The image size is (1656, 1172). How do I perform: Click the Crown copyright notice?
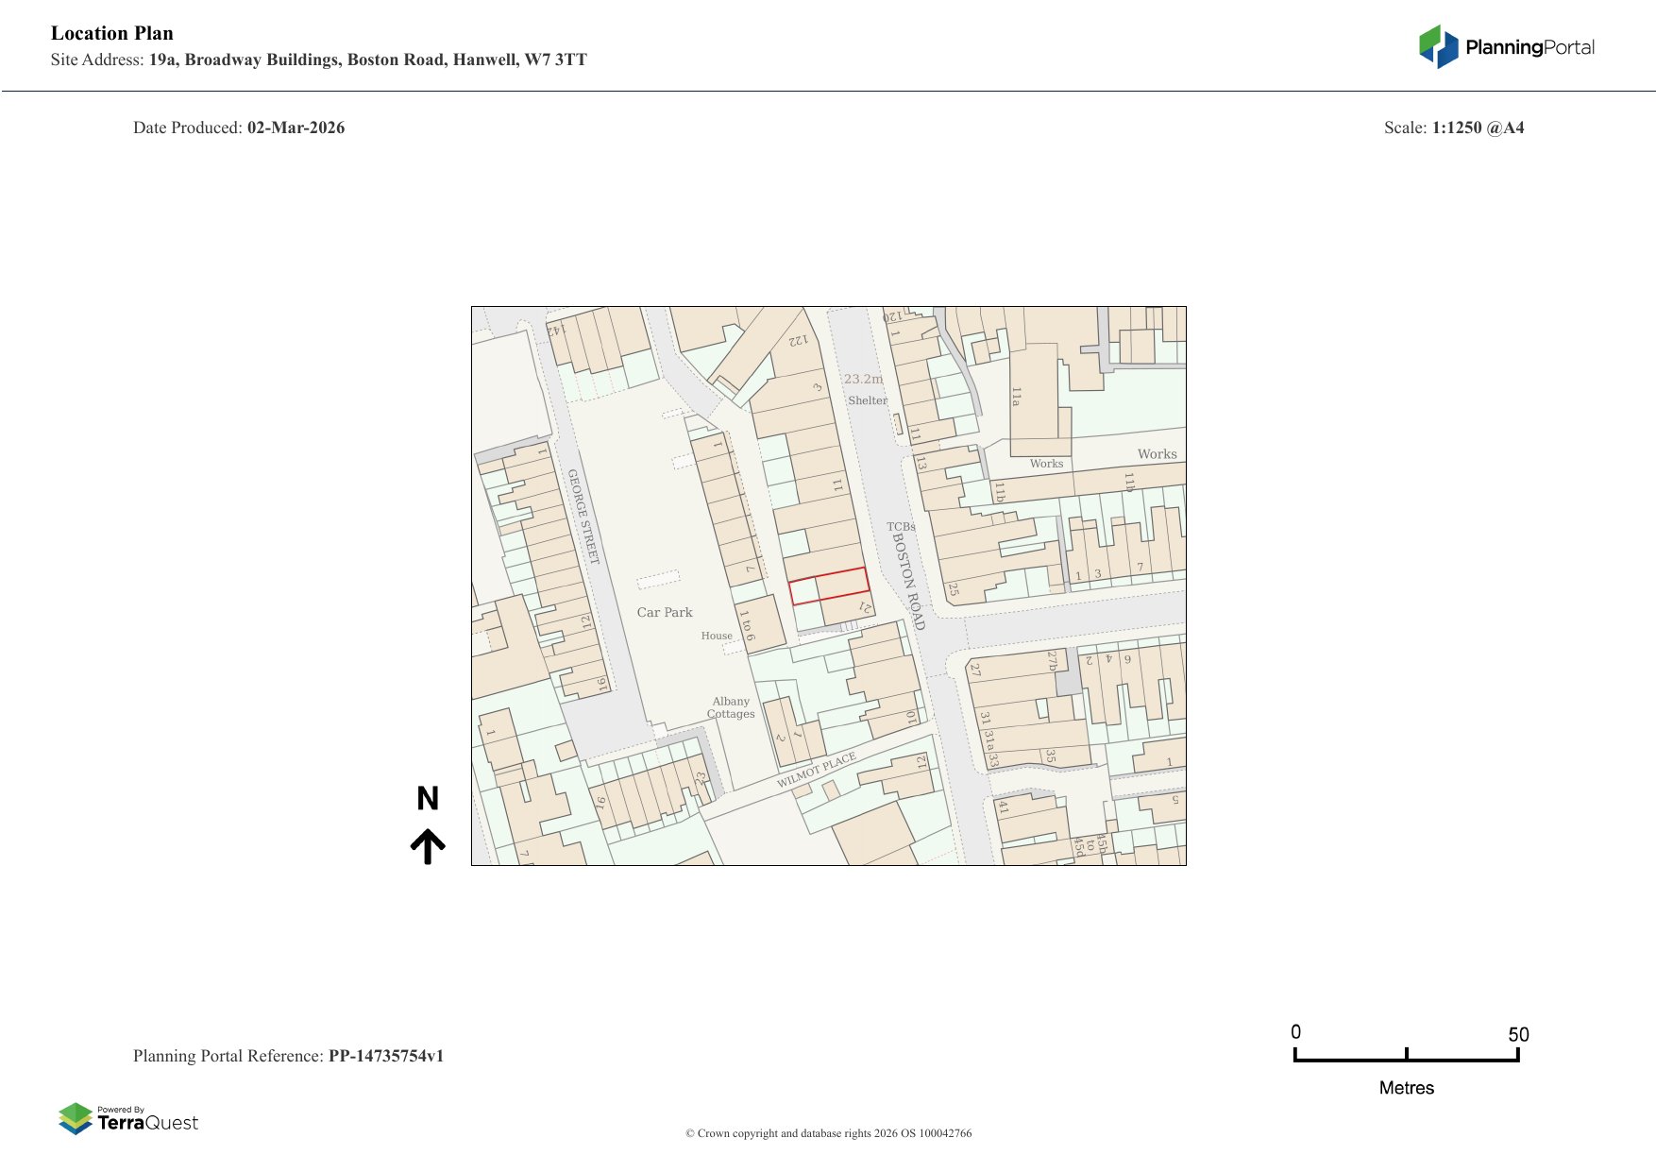point(828,1133)
